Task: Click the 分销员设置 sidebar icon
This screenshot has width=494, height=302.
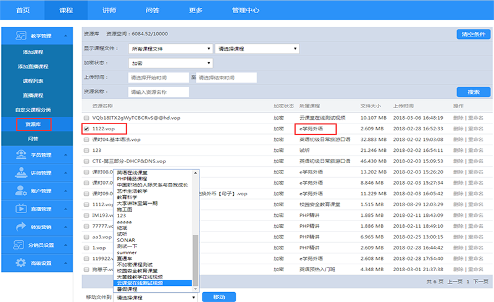Action: pyautogui.click(x=19, y=245)
